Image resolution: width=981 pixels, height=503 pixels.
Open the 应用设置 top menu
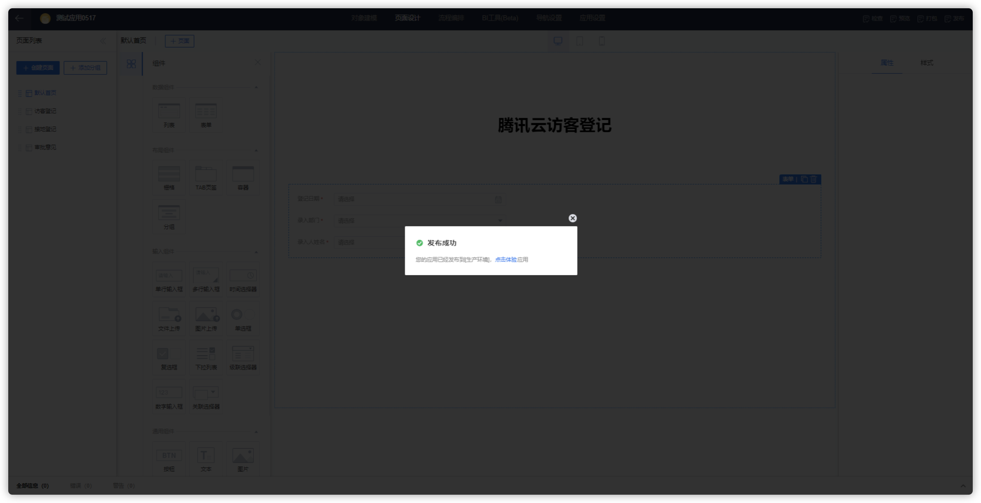pyautogui.click(x=592, y=18)
